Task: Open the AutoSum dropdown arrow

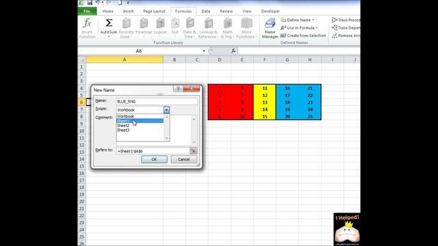Action: pos(109,37)
